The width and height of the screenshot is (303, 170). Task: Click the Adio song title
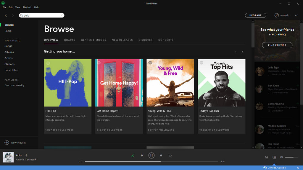tap(19, 155)
